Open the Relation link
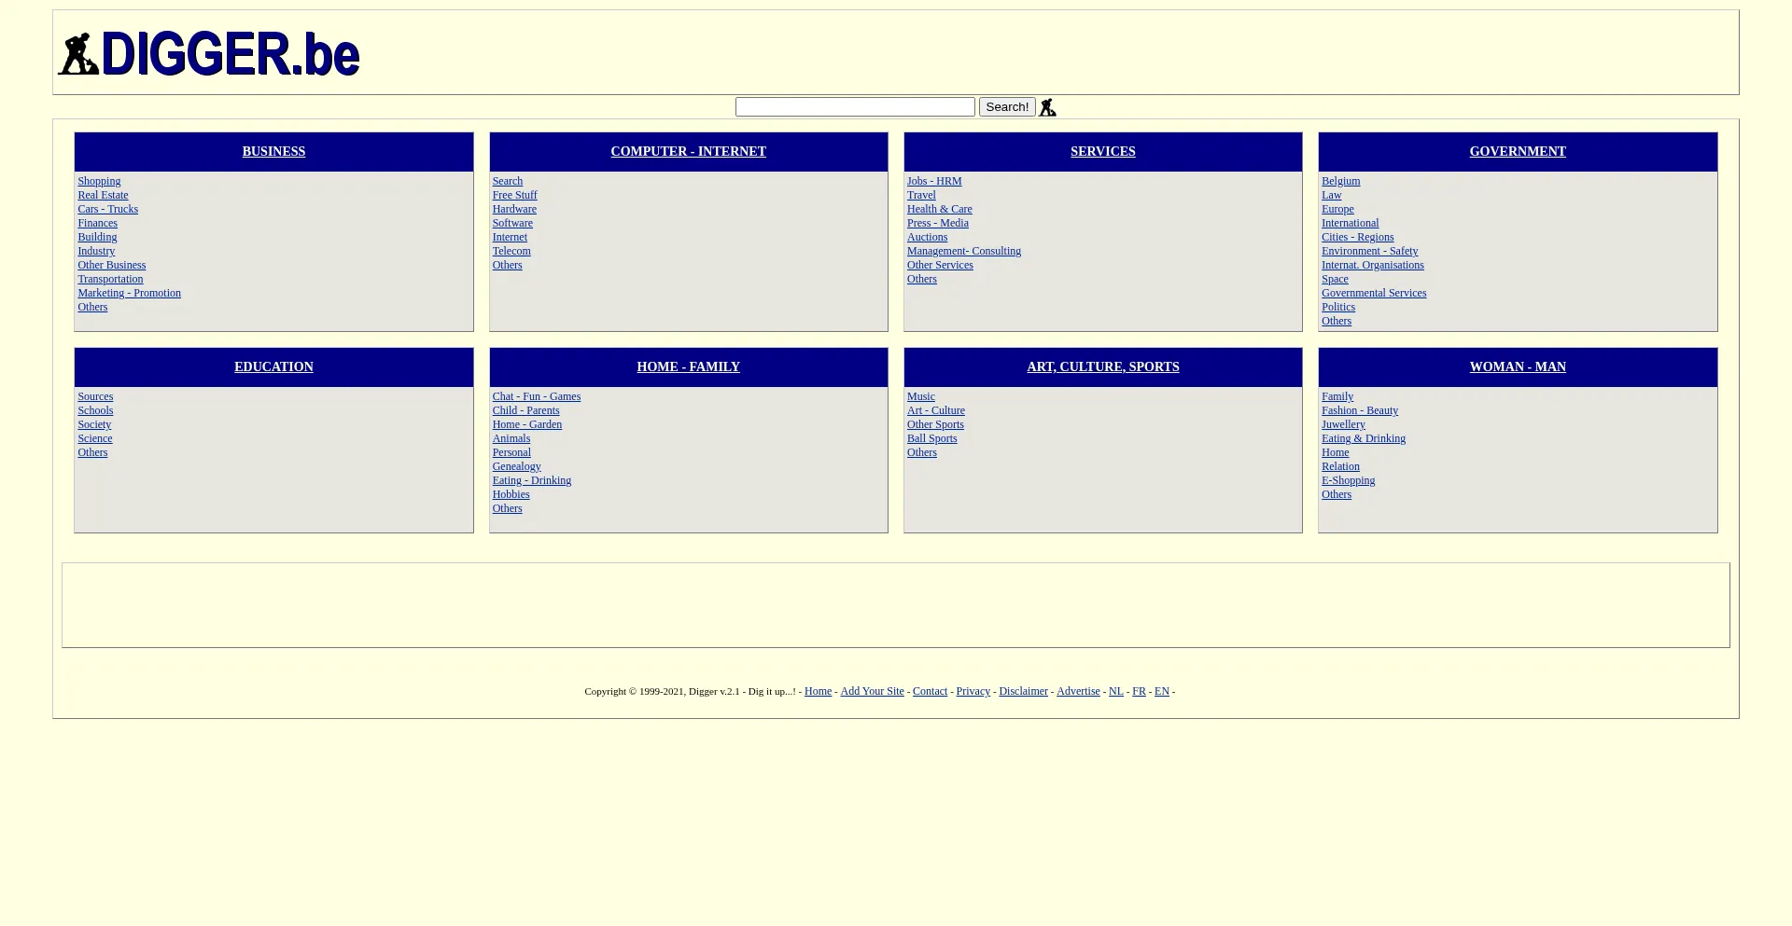The width and height of the screenshot is (1792, 926). click(1340, 466)
